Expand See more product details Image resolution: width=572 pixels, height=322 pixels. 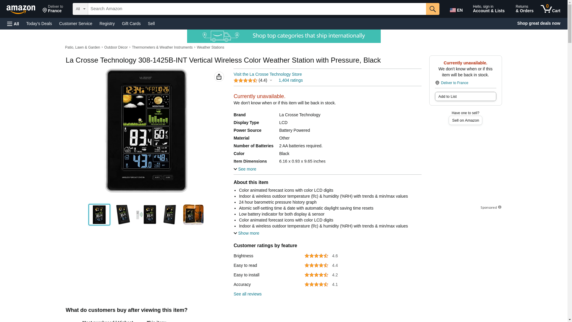click(245, 169)
